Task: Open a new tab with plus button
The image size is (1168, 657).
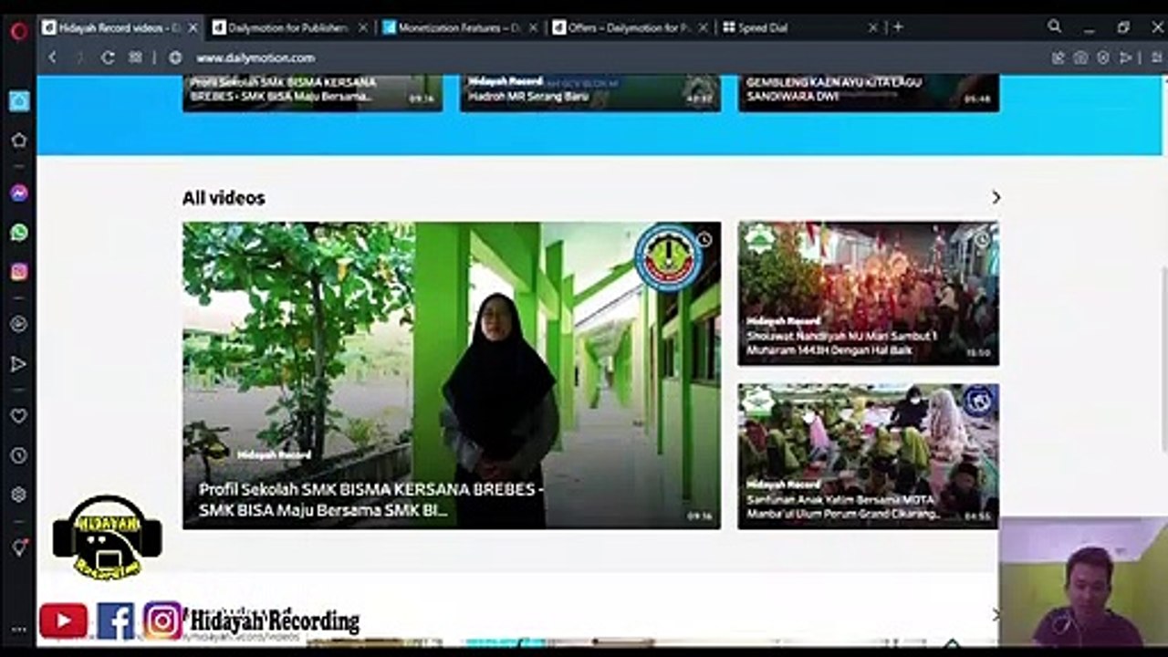Action: coord(898,27)
